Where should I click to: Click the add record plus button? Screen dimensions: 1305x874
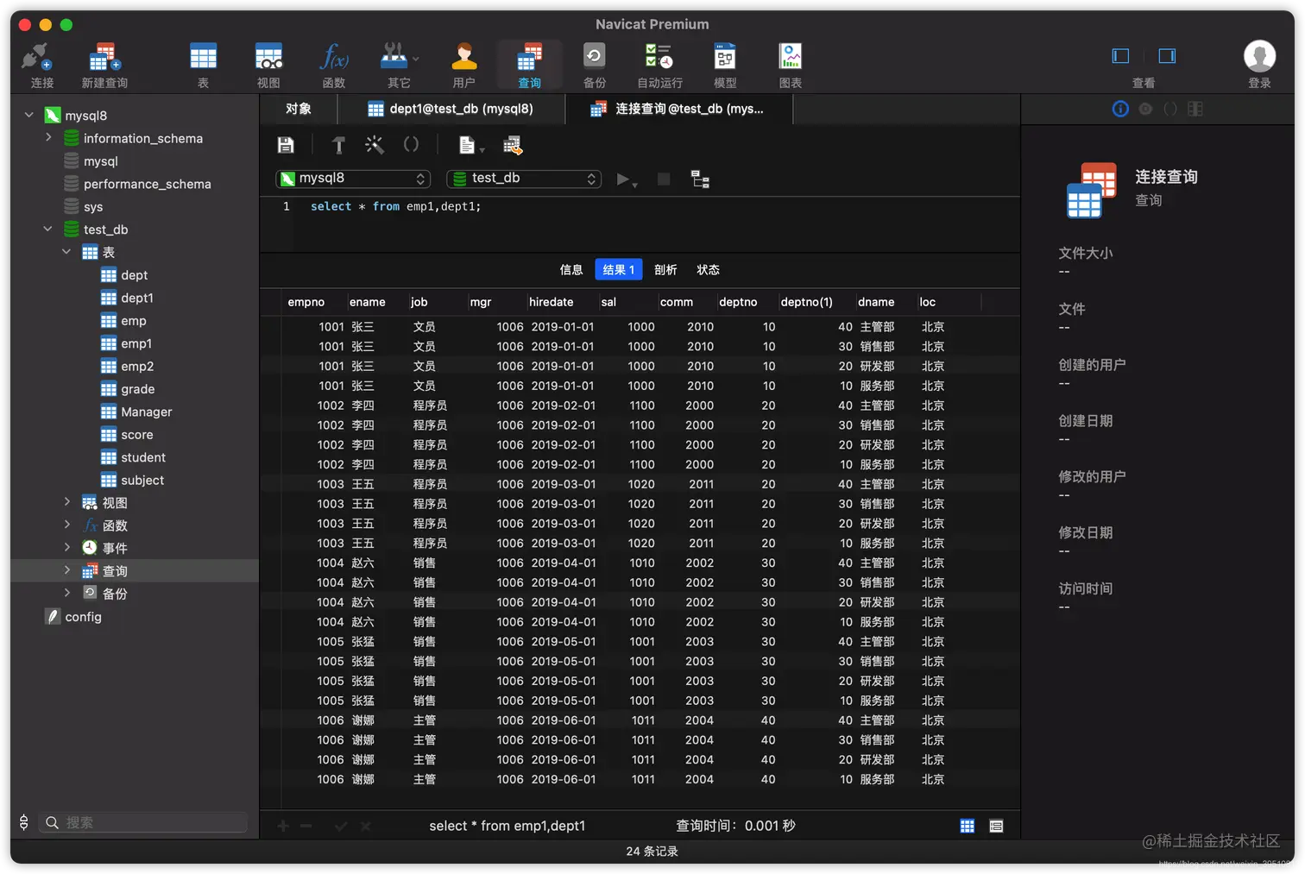(283, 826)
